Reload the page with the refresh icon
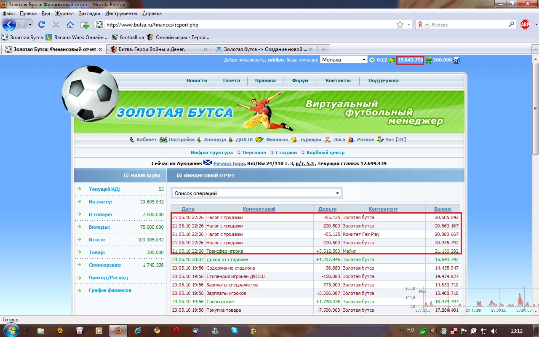The width and height of the screenshot is (539, 337). (x=42, y=25)
